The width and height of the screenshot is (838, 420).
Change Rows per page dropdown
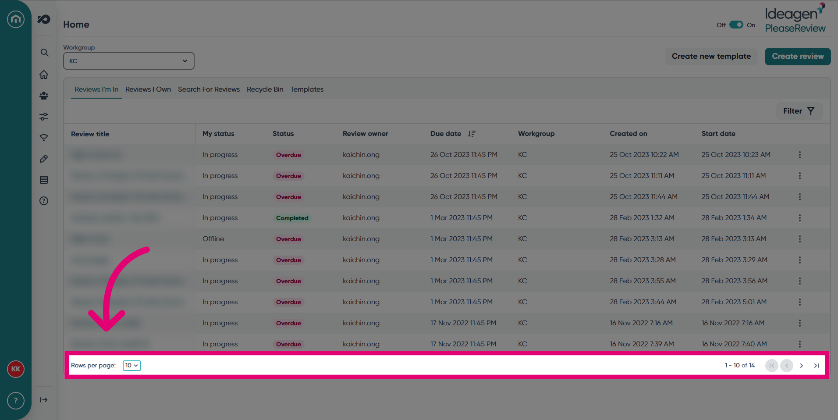[x=132, y=366]
